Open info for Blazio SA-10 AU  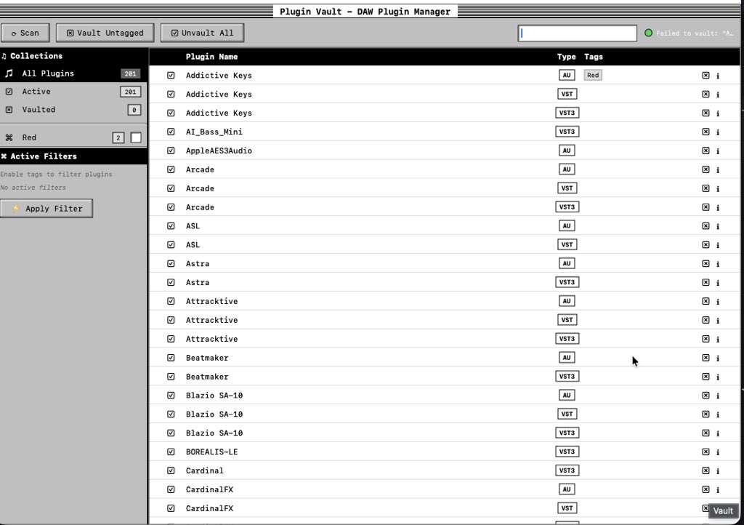(718, 396)
